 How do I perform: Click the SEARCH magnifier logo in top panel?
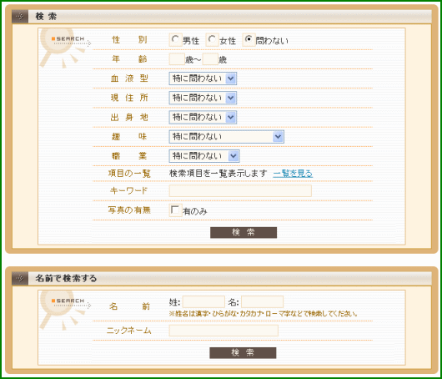point(65,48)
